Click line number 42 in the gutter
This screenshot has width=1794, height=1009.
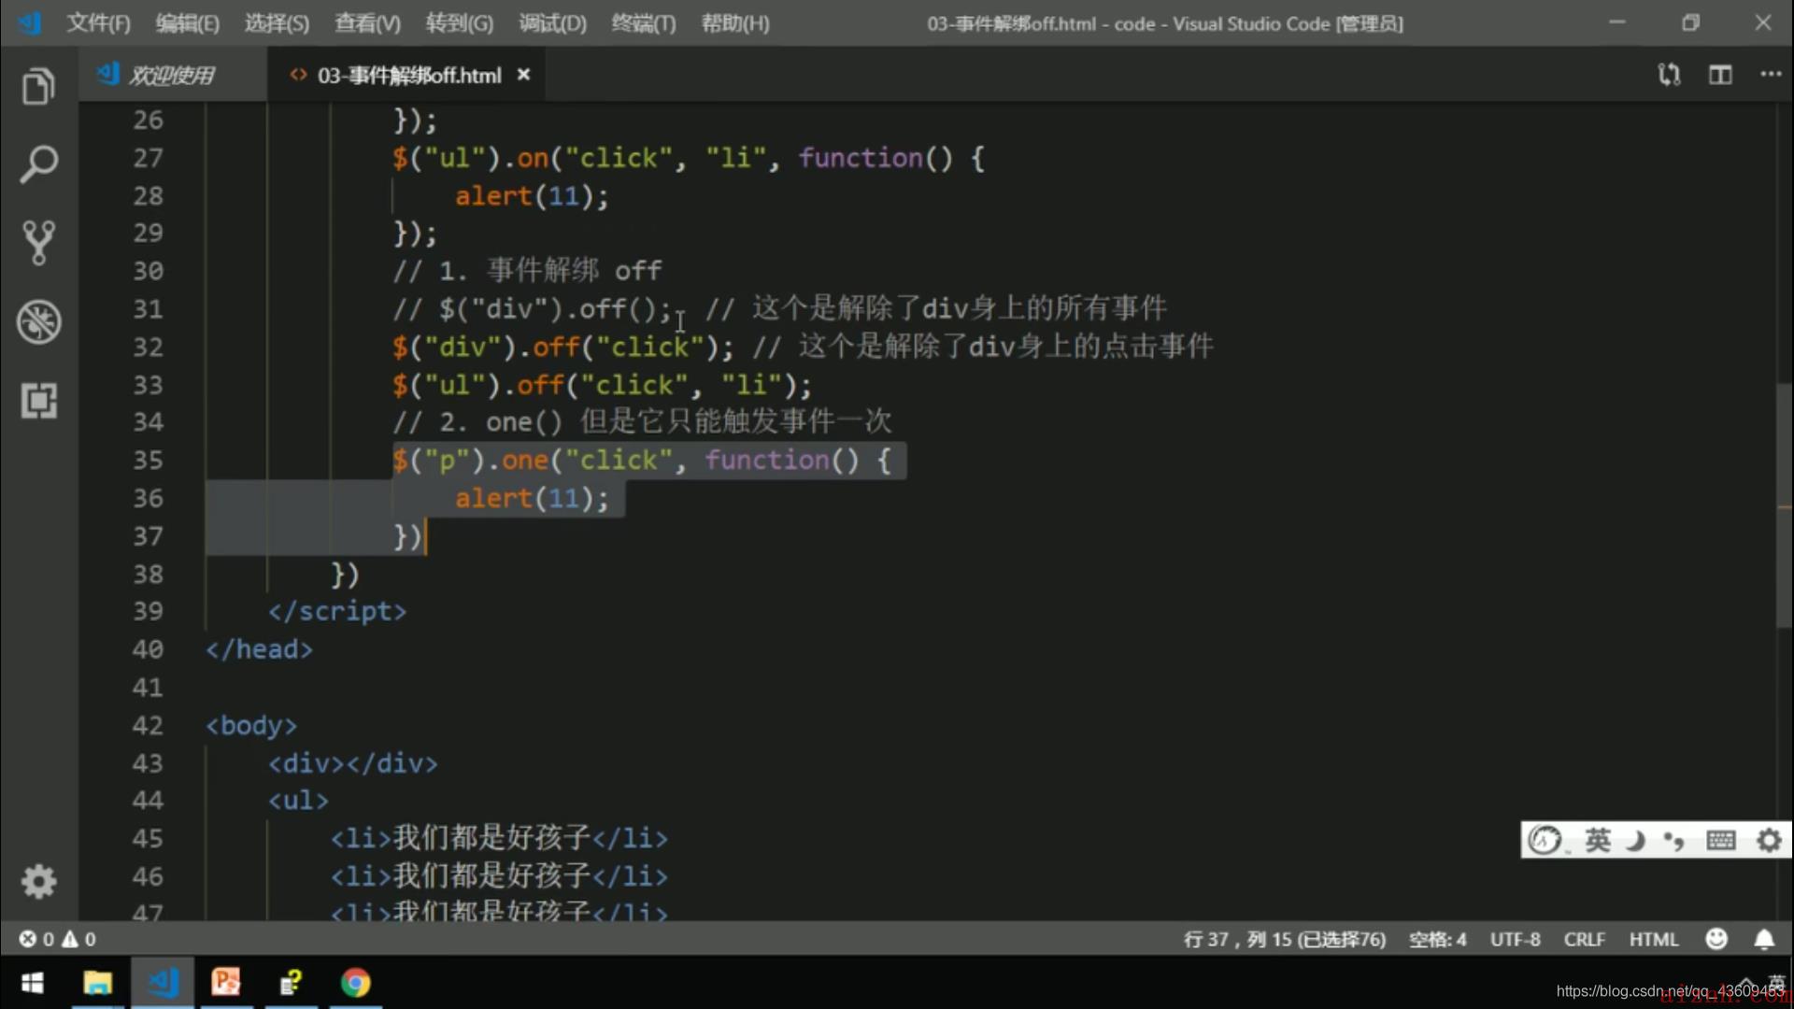pos(148,726)
